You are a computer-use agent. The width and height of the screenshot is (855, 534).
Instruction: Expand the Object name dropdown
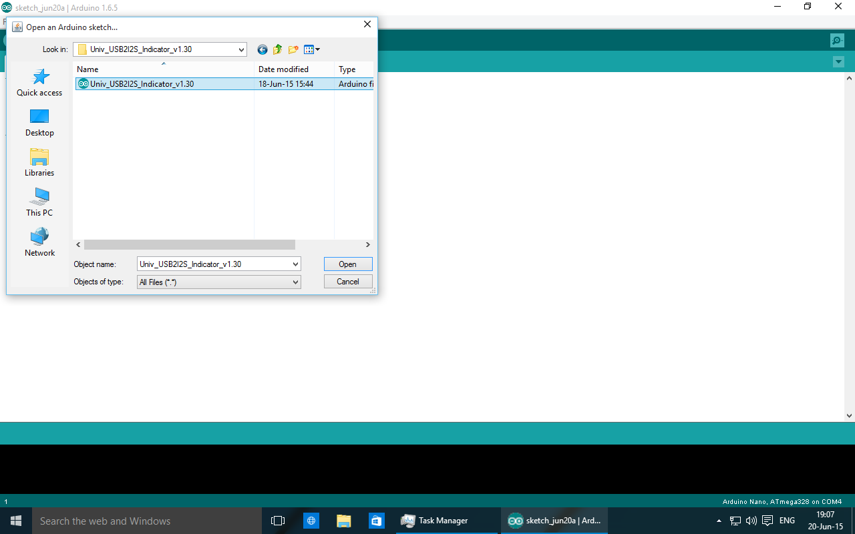click(x=295, y=264)
